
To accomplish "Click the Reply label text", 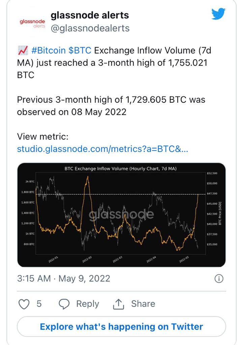I will pos(88,304).
